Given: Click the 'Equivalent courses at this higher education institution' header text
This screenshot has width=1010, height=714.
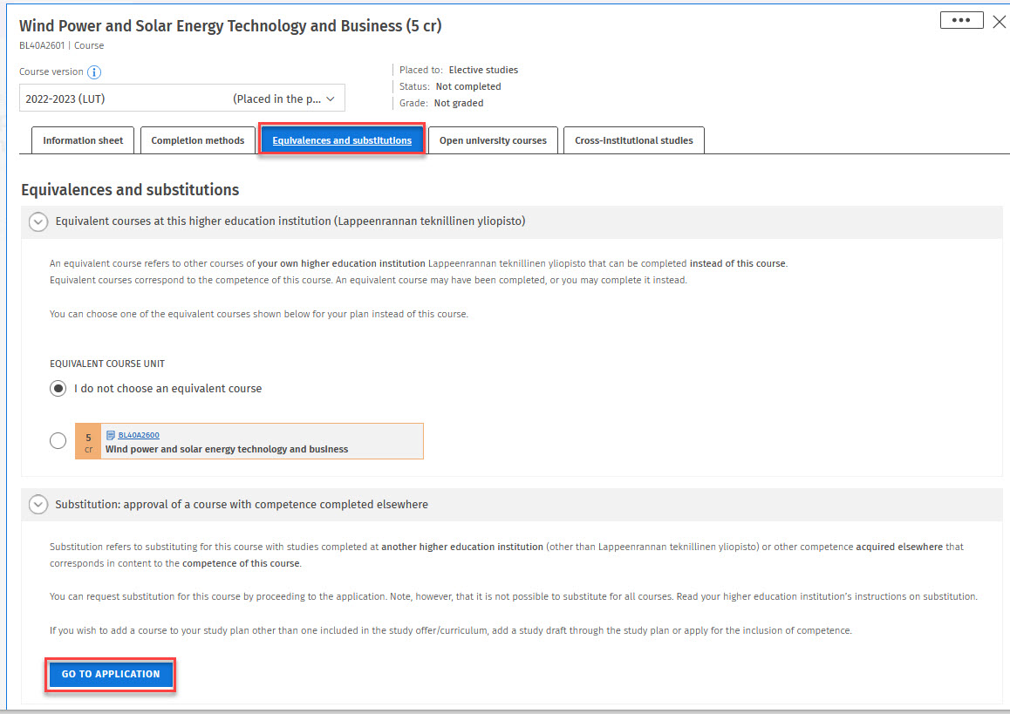Looking at the screenshot, I should click(290, 221).
